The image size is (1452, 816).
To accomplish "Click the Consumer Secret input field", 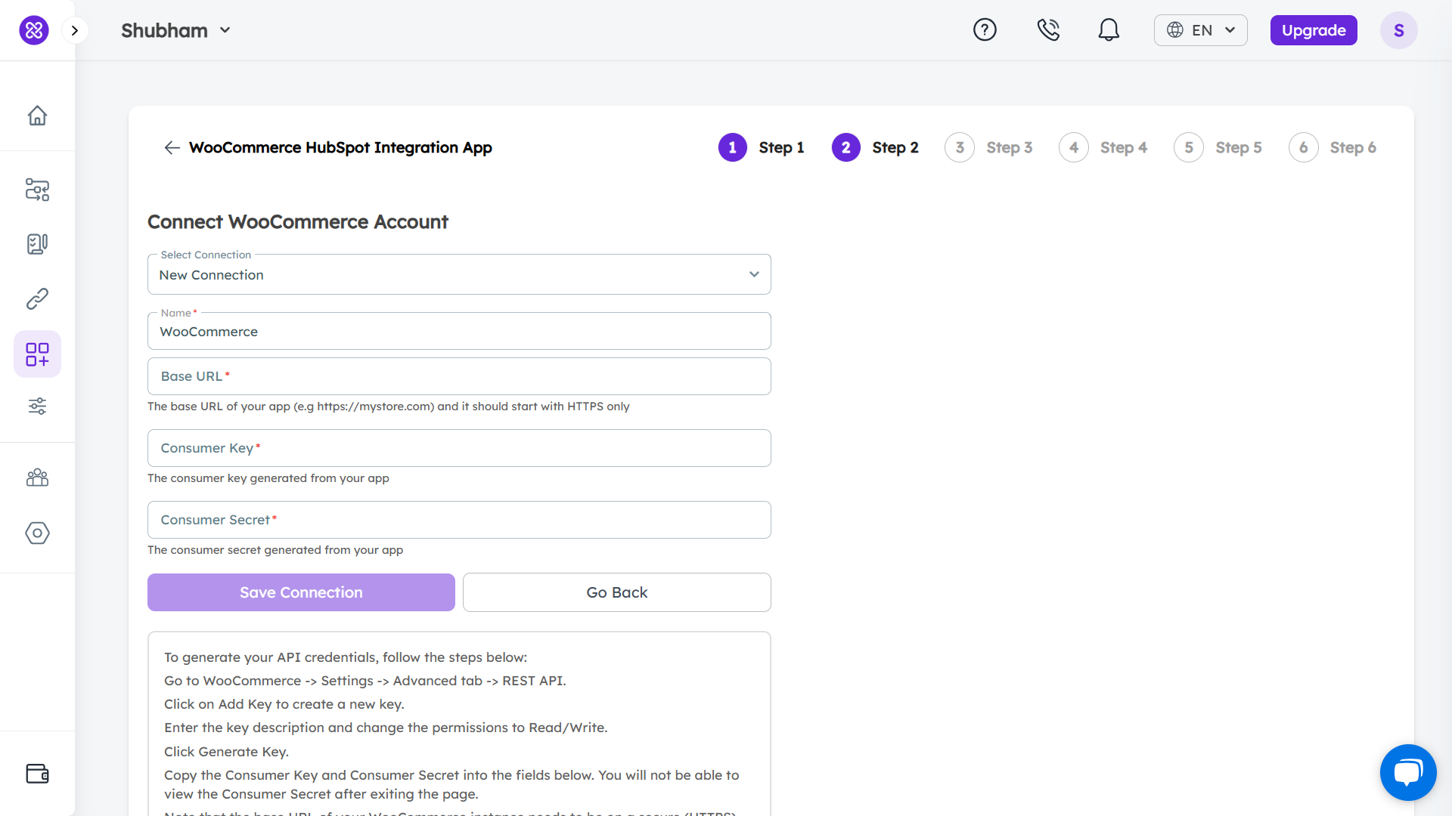I will coord(459,520).
